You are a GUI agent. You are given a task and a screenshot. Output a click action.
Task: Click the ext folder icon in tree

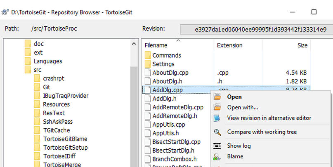28,52
